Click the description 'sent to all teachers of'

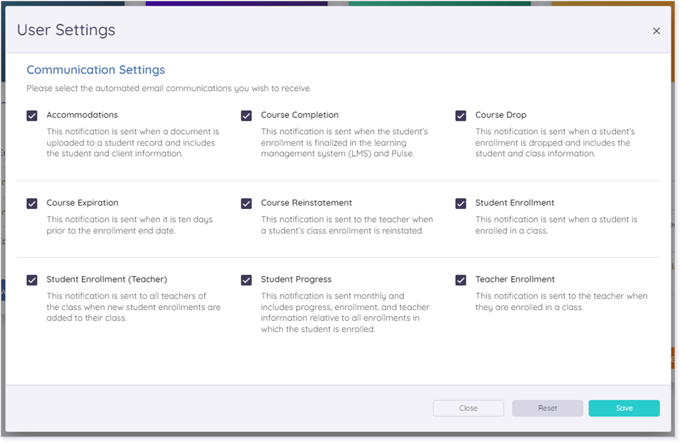pos(133,307)
